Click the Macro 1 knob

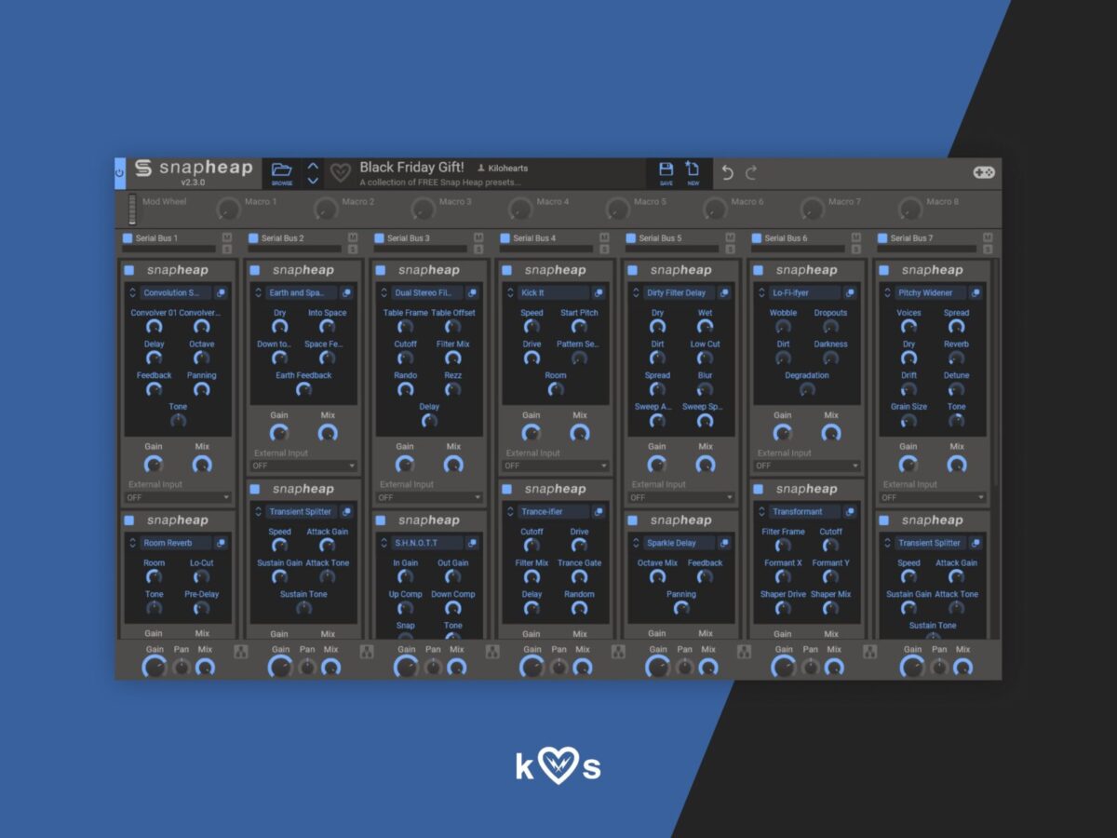[227, 209]
